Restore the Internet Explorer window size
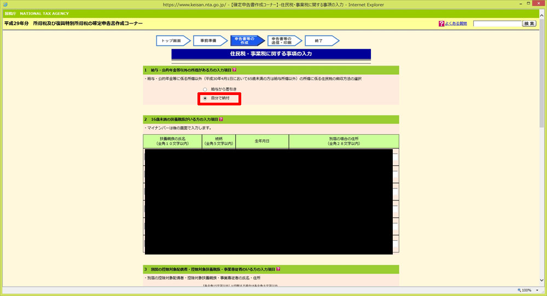 [528, 3]
